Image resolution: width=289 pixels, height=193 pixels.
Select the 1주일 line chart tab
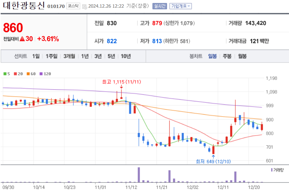click(x=51, y=56)
